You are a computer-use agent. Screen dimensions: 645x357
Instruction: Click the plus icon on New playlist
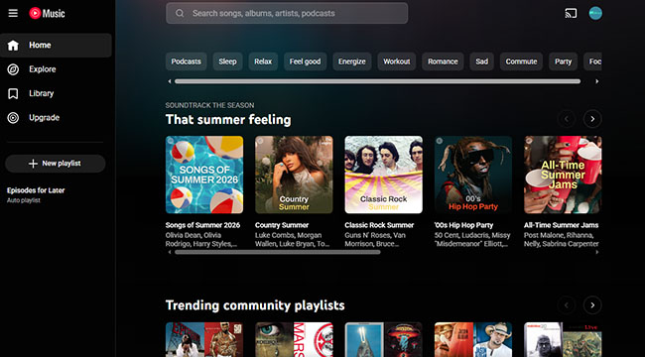tap(33, 164)
